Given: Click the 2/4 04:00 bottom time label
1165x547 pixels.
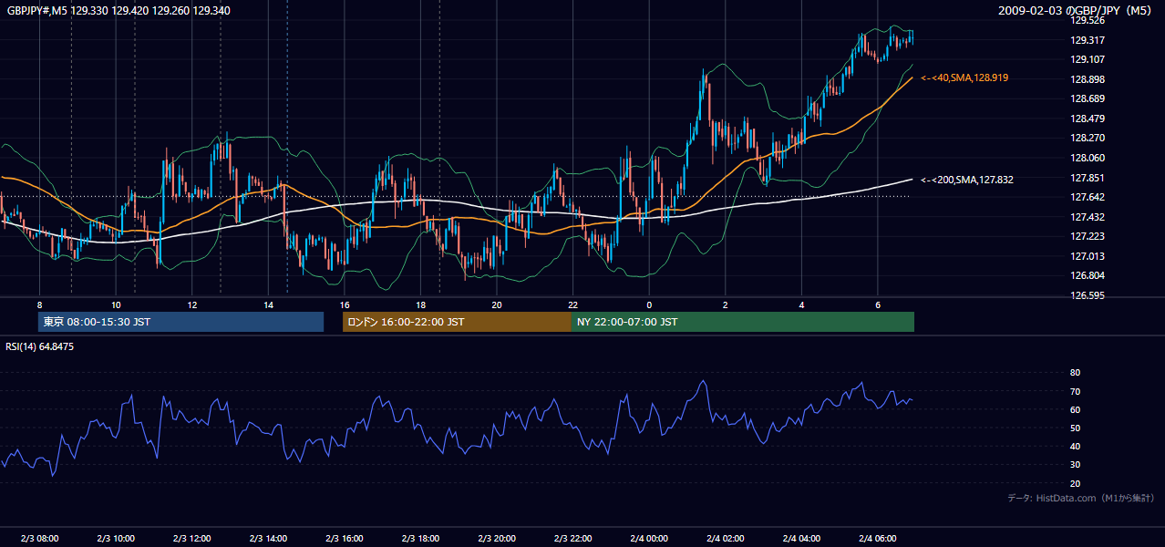Looking at the screenshot, I should pos(801,539).
